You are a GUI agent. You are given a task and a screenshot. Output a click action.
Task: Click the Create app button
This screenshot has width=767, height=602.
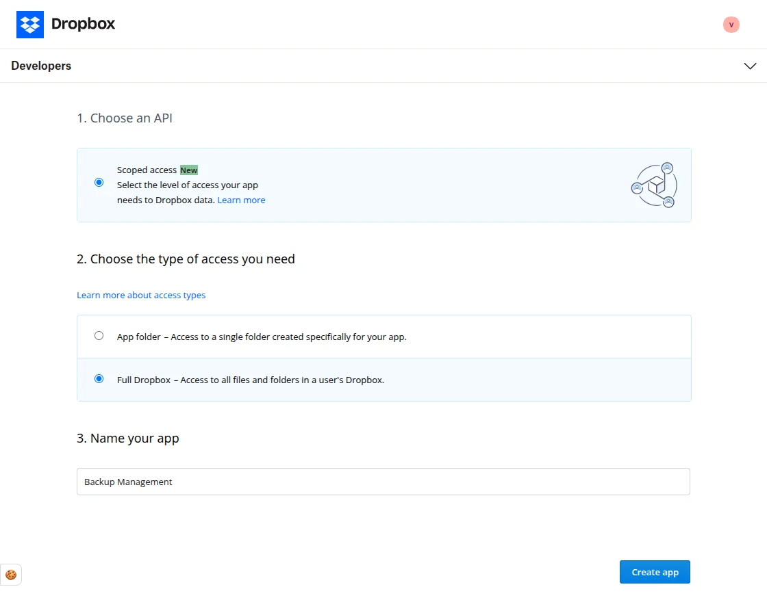point(655,572)
